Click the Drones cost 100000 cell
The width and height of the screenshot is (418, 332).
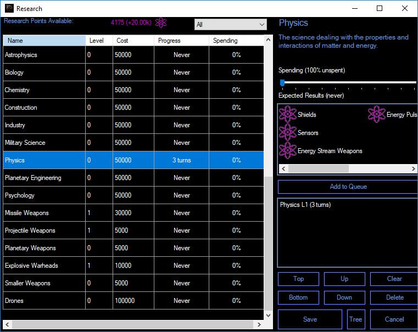tap(133, 301)
